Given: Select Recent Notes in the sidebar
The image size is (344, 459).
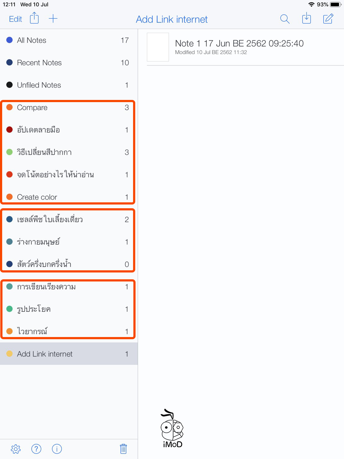Looking at the screenshot, I should coord(47,63).
